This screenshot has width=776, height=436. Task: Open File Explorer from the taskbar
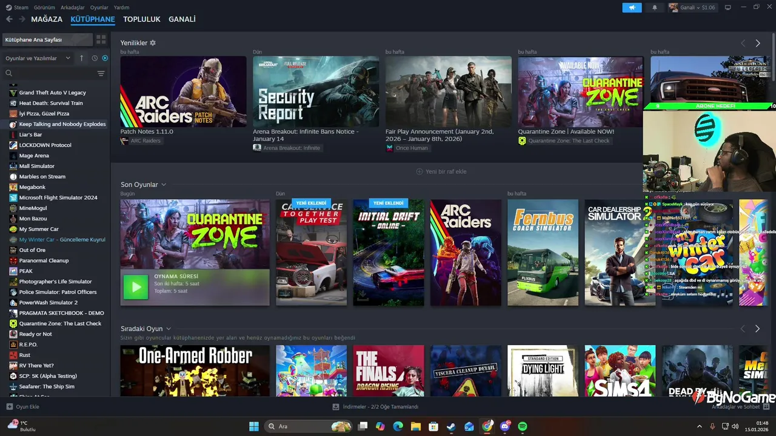[416, 426]
